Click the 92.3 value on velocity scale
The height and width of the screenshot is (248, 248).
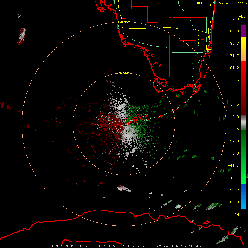(234, 43)
